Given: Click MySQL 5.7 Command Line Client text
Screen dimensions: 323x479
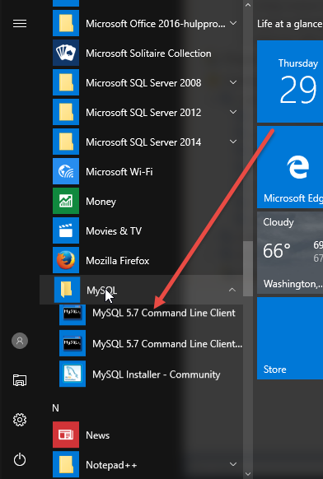Looking at the screenshot, I should tap(164, 313).
